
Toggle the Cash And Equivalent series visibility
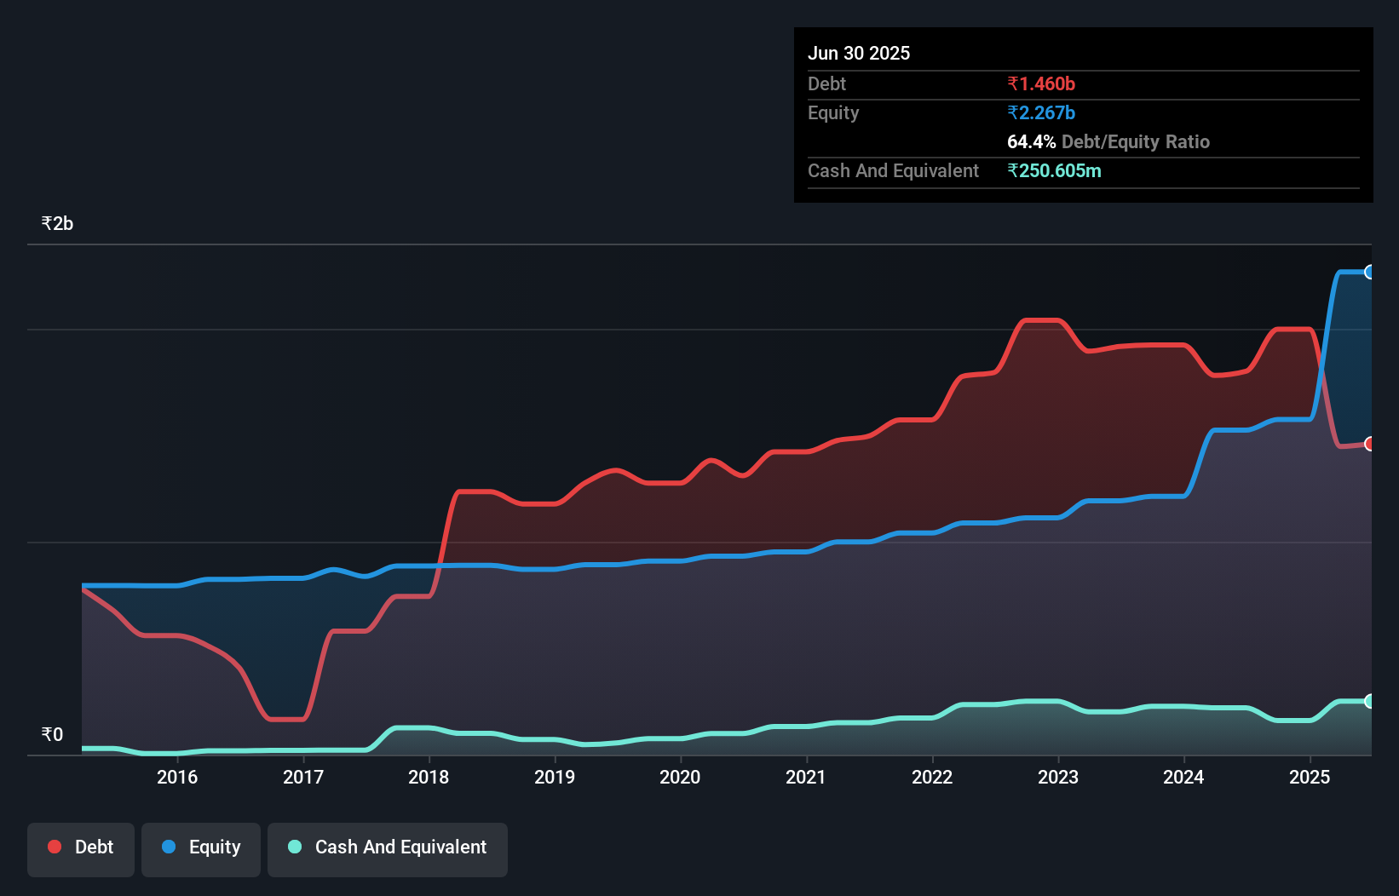coord(388,848)
